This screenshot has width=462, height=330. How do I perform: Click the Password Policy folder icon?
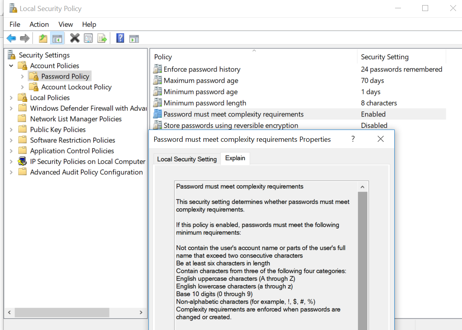[34, 76]
